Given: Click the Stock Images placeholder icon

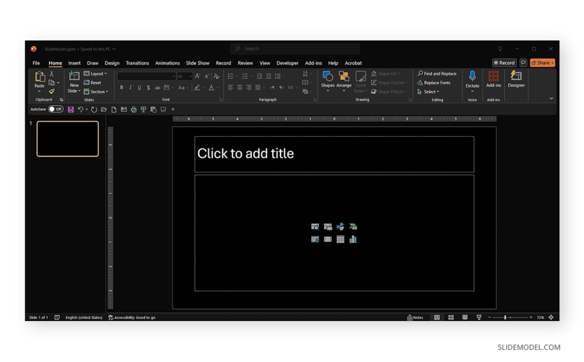Looking at the screenshot, I should [x=315, y=226].
